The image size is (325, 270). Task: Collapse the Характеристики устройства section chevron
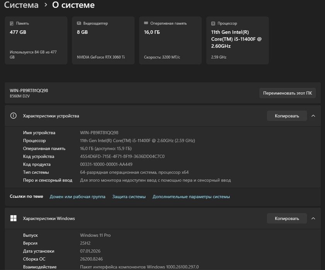pyautogui.click(x=313, y=116)
